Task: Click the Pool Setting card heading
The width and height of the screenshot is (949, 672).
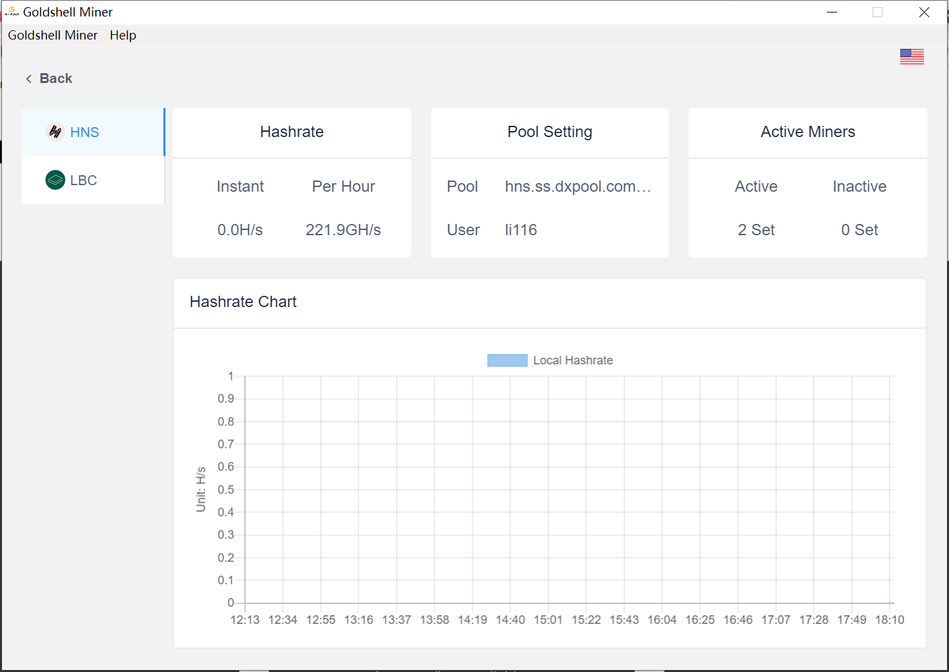Action: tap(550, 132)
